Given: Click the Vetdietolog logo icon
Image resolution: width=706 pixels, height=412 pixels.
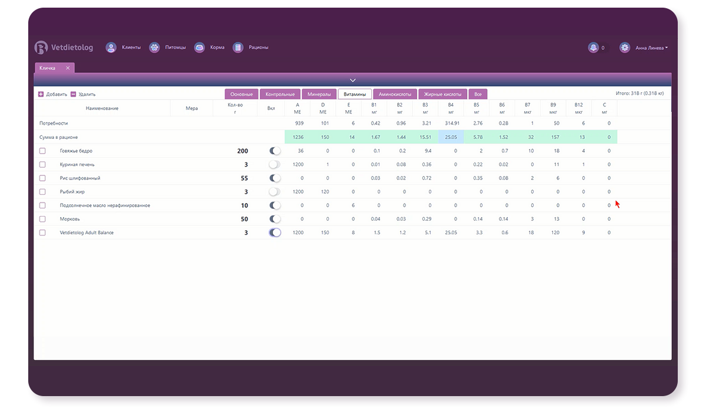Looking at the screenshot, I should (x=41, y=48).
